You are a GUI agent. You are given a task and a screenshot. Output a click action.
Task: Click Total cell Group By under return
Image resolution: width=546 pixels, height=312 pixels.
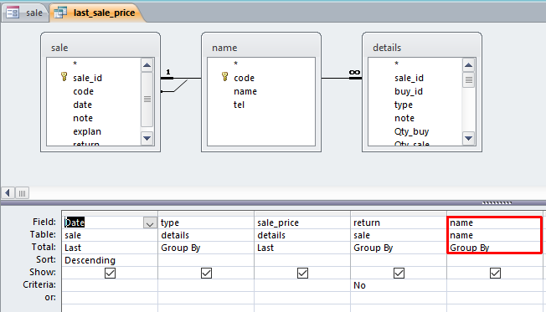click(x=399, y=248)
